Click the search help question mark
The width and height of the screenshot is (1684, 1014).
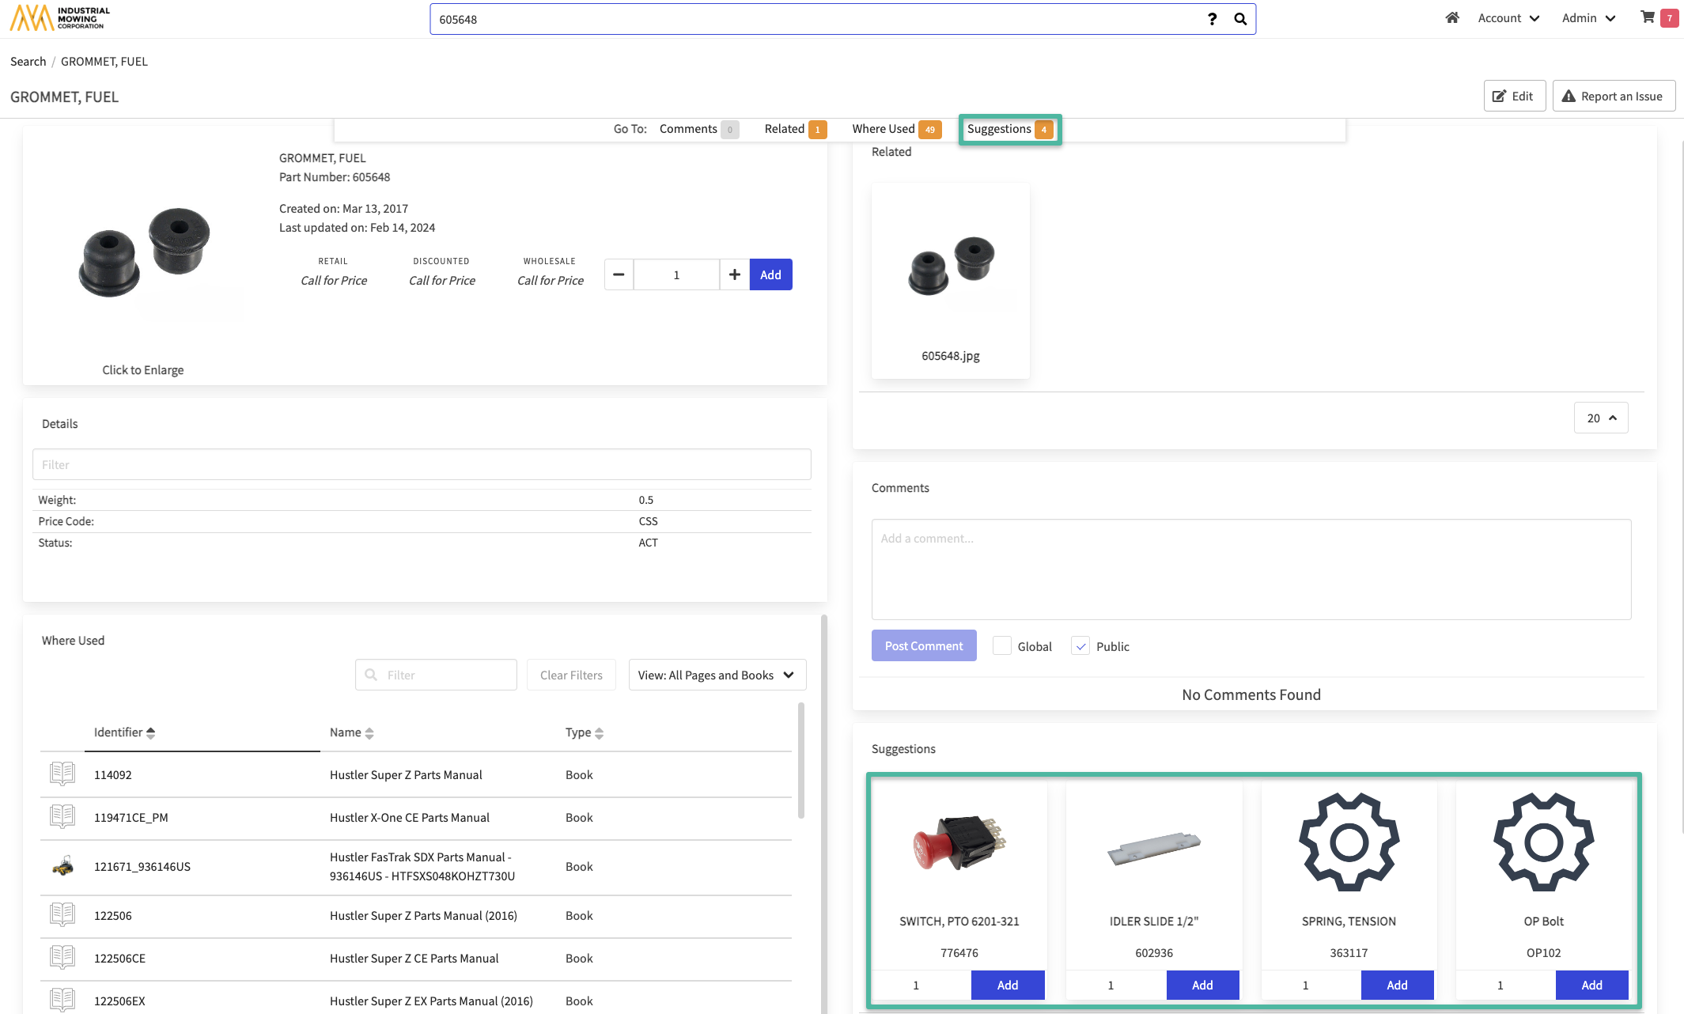tap(1212, 19)
